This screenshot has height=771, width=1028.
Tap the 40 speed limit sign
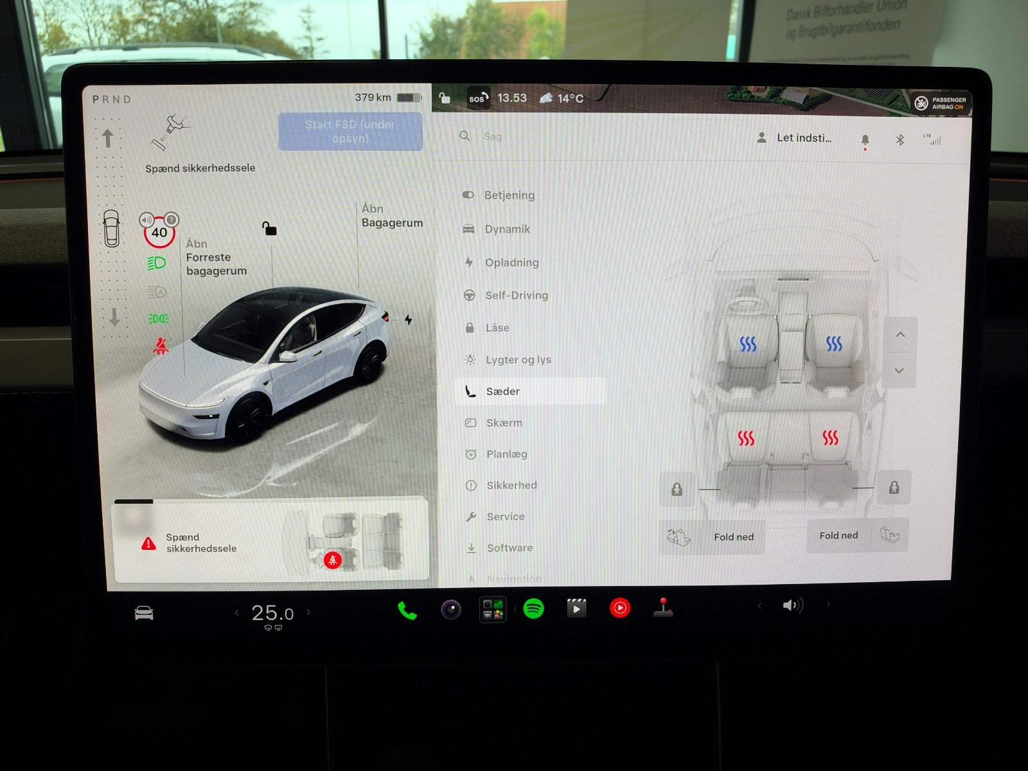(x=159, y=232)
